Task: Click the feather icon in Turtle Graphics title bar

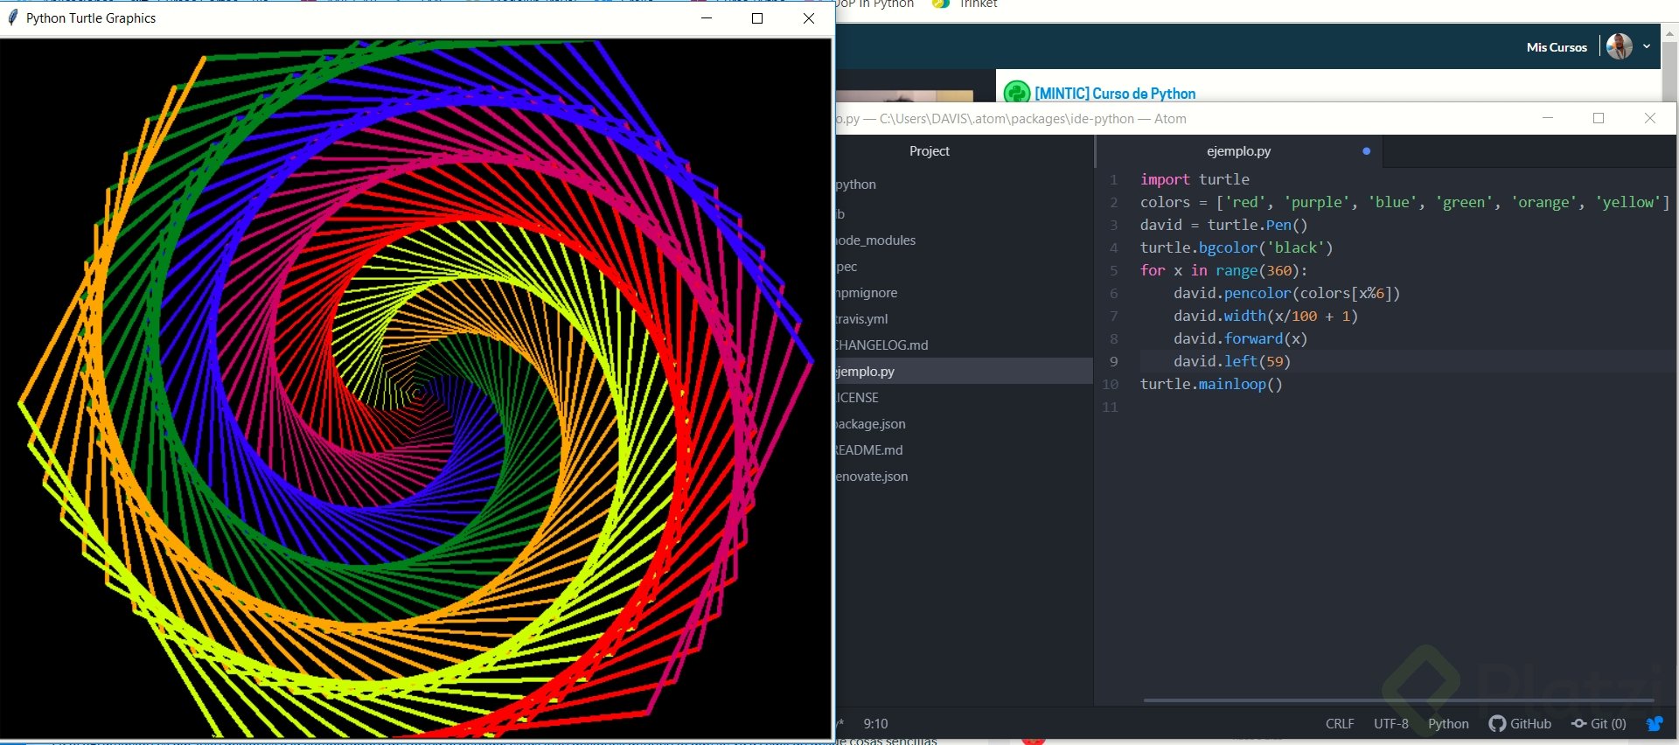Action: coord(12,18)
